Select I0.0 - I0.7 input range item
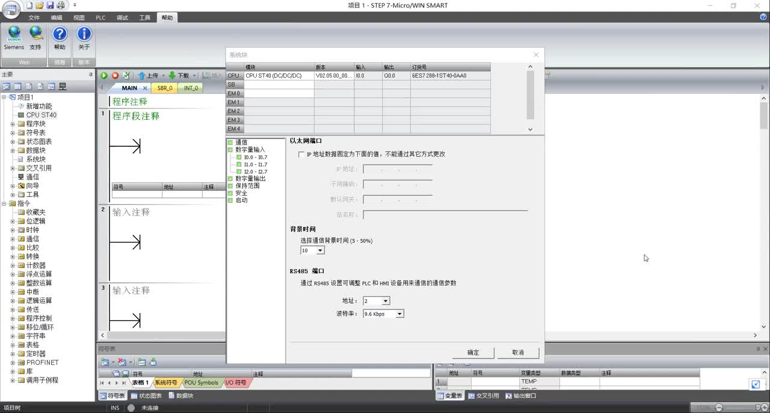The height and width of the screenshot is (413, 770). 256,157
